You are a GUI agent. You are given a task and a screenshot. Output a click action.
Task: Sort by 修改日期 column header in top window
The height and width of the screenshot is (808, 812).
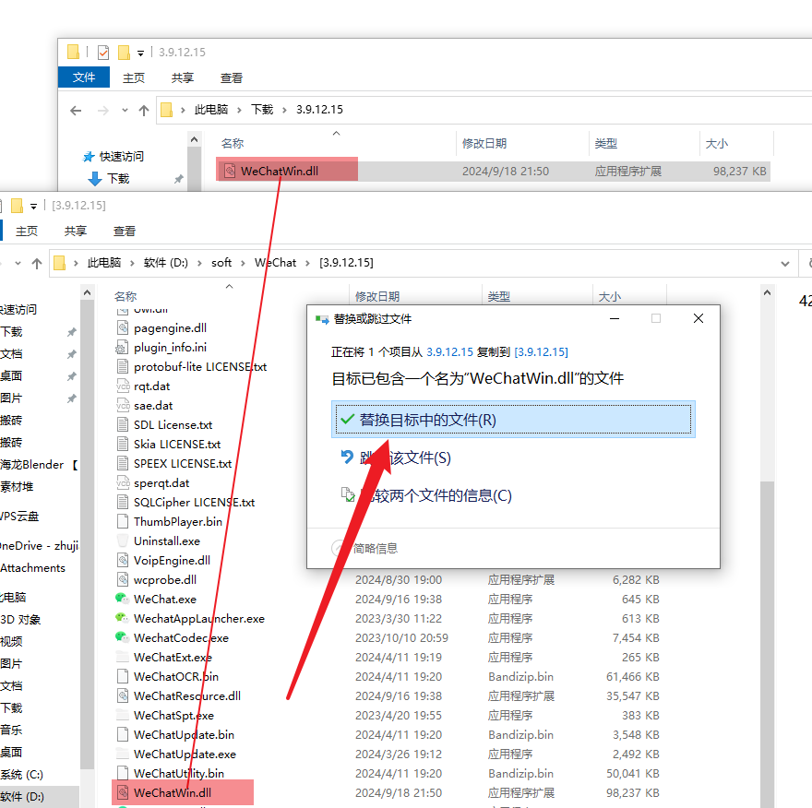coord(484,144)
